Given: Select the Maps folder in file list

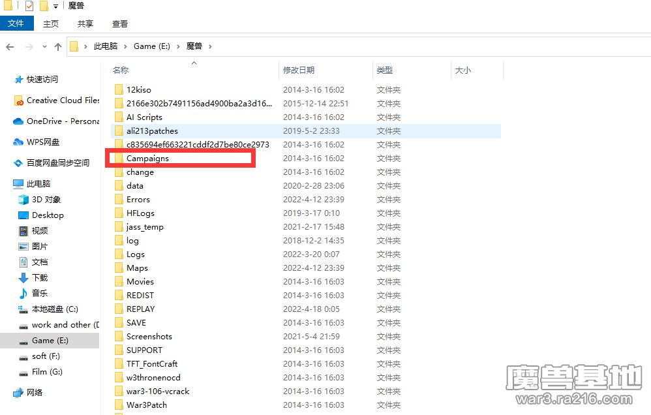Looking at the screenshot, I should pyautogui.click(x=137, y=268).
